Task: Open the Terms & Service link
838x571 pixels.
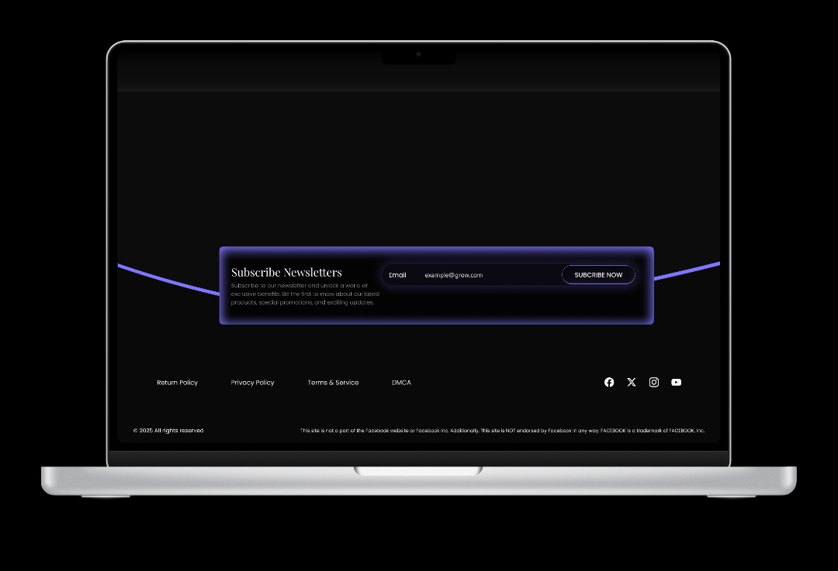Action: [333, 383]
